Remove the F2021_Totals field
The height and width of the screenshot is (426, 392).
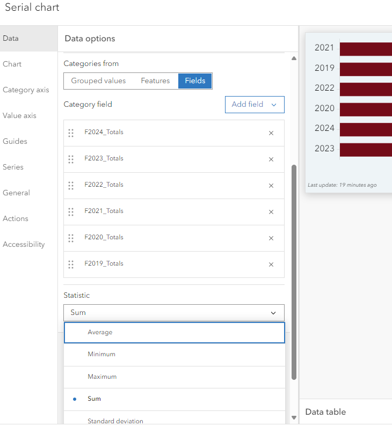(x=271, y=212)
